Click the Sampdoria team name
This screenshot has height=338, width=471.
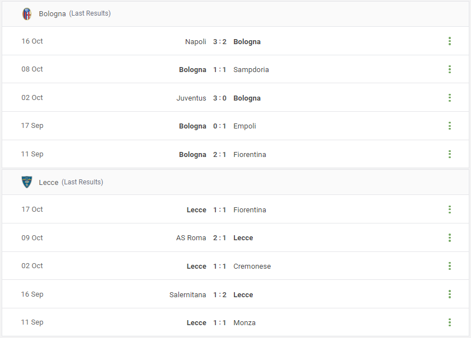coord(251,70)
